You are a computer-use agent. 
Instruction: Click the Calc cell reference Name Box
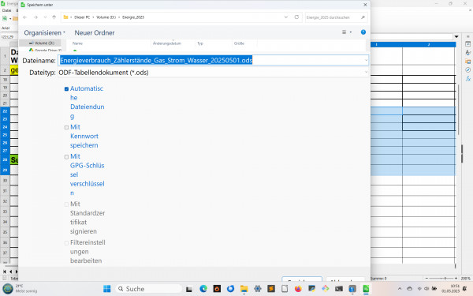pos(9,37)
